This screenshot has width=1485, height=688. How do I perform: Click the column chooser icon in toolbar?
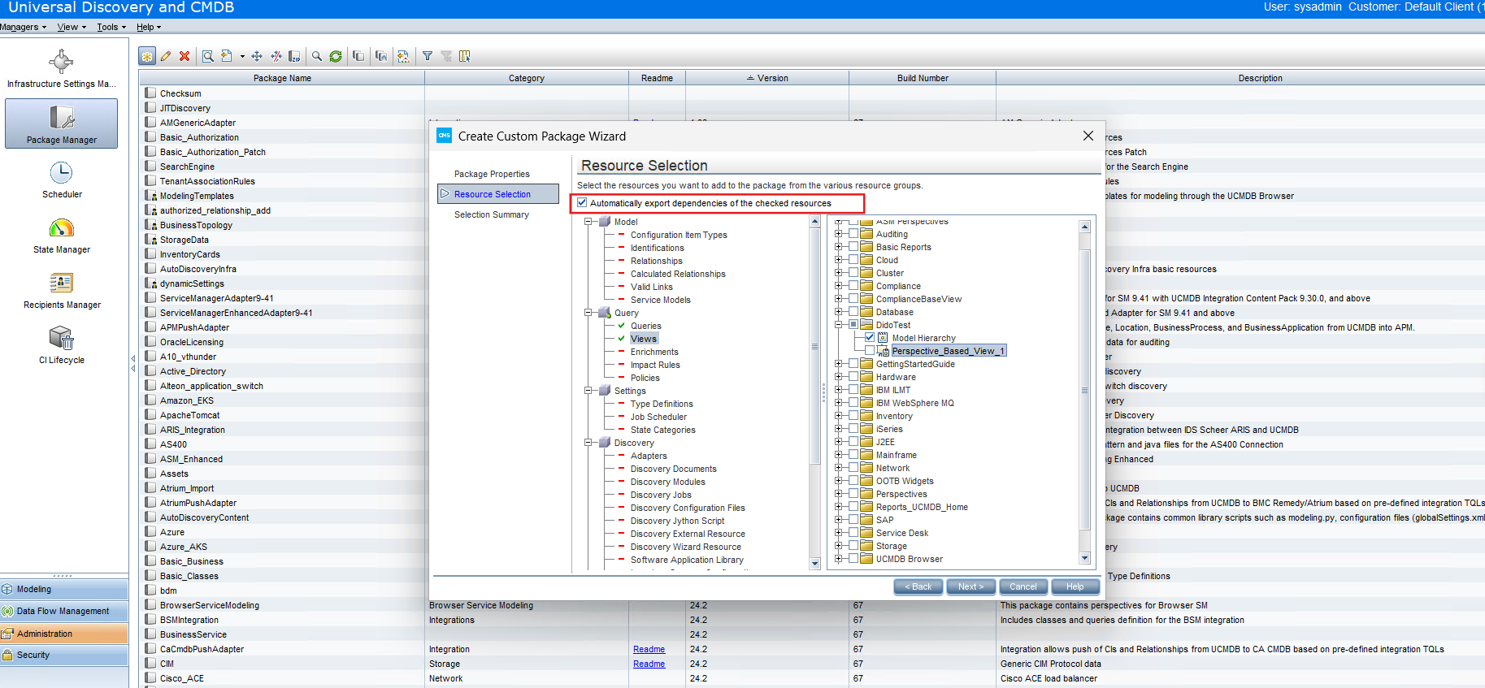point(465,56)
